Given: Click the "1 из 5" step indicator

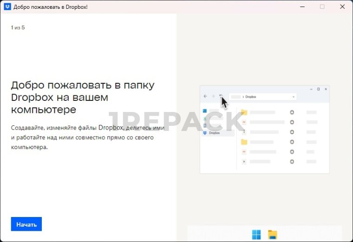Looking at the screenshot, I should pos(18,28).
